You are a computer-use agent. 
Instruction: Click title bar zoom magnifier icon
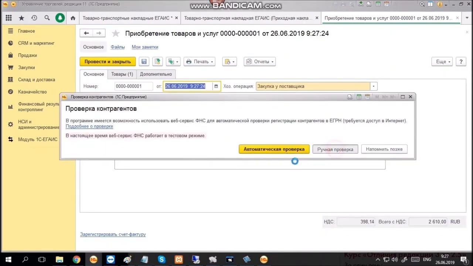coord(422,4)
